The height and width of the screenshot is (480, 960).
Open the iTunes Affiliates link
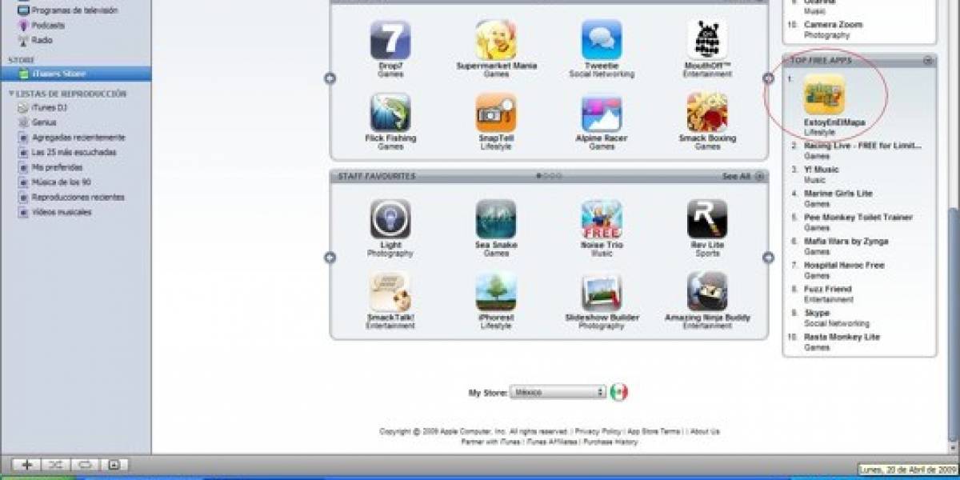click(552, 442)
